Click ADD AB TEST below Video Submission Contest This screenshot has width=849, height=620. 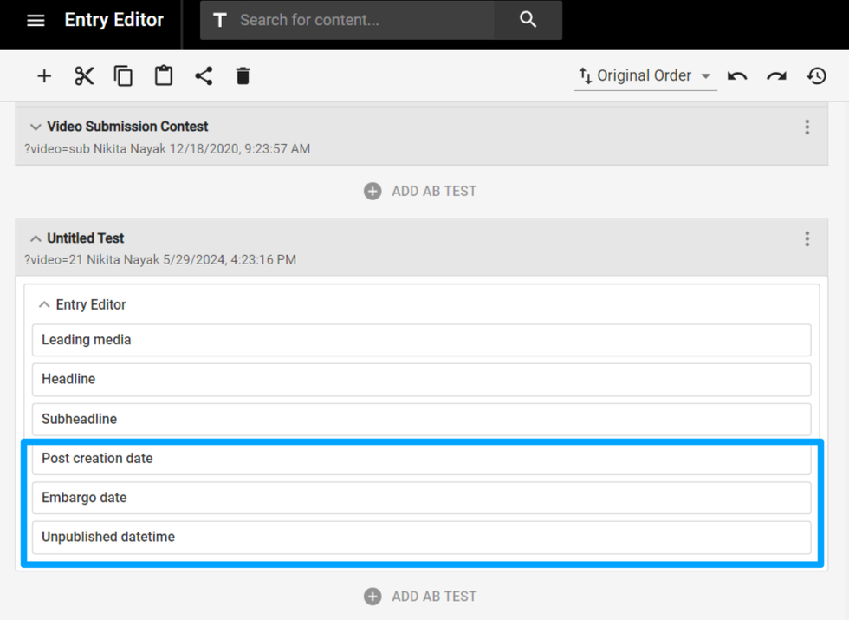(x=421, y=191)
